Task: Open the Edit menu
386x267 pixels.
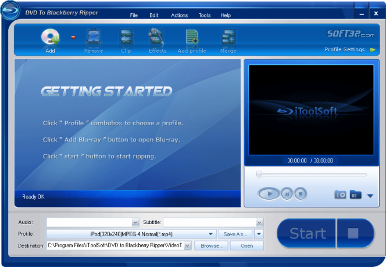Action: (x=154, y=15)
